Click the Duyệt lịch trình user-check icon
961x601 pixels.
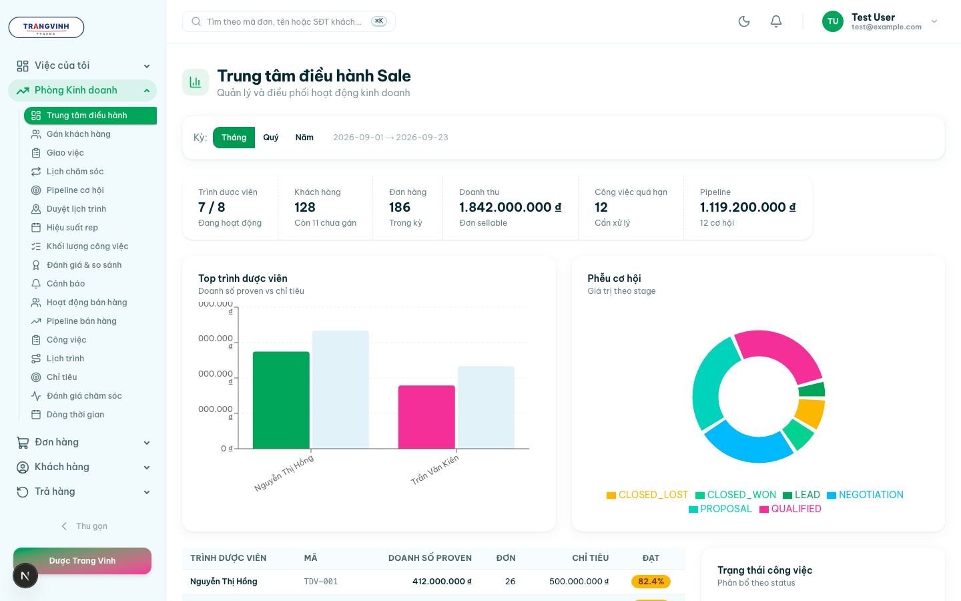coord(36,209)
